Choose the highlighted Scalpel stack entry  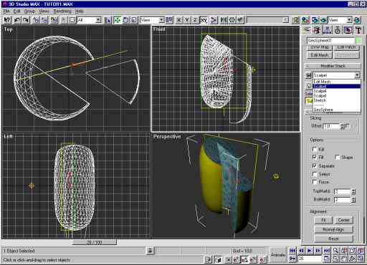point(336,86)
